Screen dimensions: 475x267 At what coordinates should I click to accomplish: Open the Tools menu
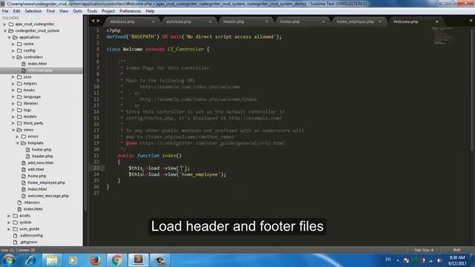point(92,11)
